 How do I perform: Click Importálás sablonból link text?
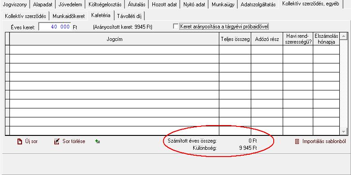pos(324,141)
